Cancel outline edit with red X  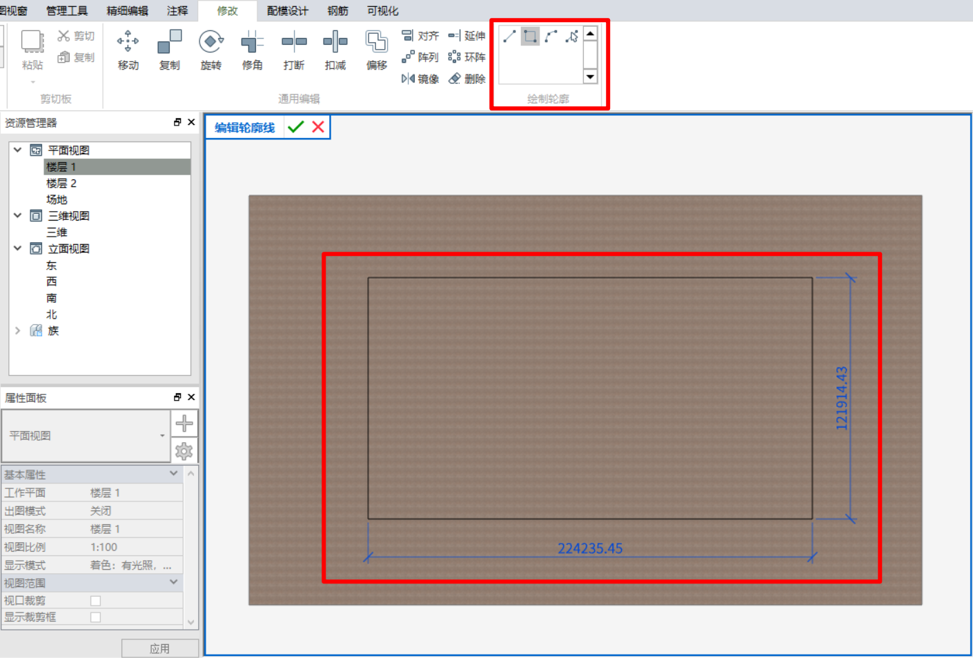point(318,127)
